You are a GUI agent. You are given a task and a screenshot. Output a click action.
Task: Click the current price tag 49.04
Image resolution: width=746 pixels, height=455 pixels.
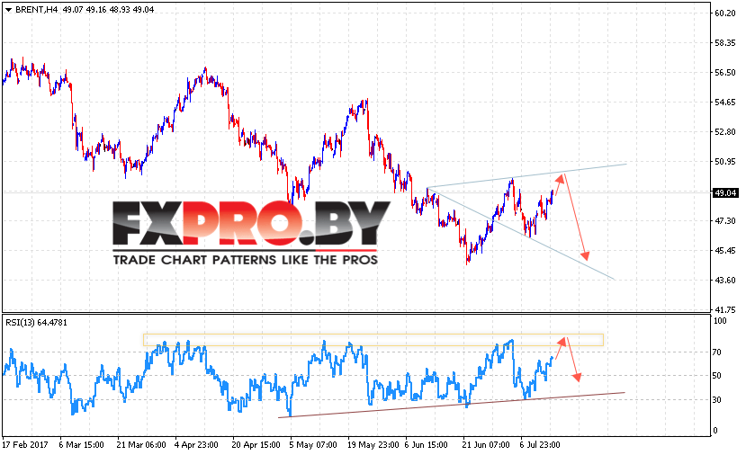click(x=725, y=192)
